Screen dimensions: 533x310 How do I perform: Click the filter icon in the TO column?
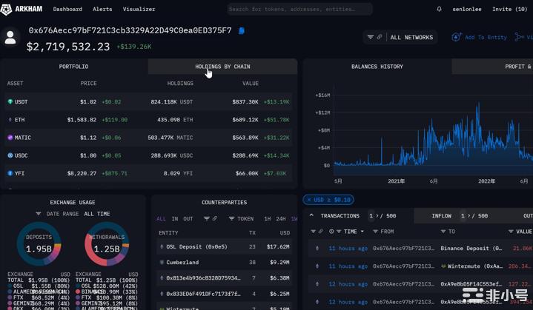pyautogui.click(x=443, y=232)
